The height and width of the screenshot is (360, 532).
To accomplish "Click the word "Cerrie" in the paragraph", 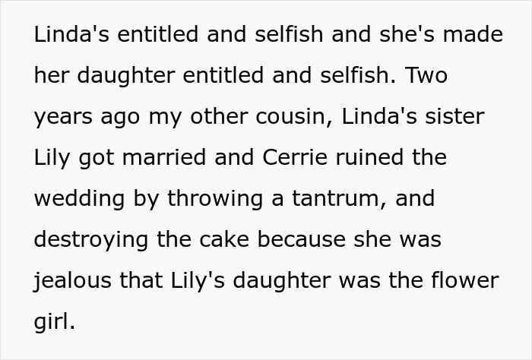I will [295, 157].
